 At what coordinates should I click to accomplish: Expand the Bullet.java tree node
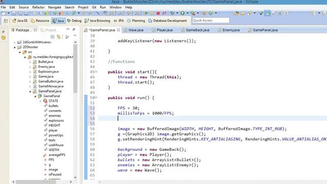click(x=30, y=62)
